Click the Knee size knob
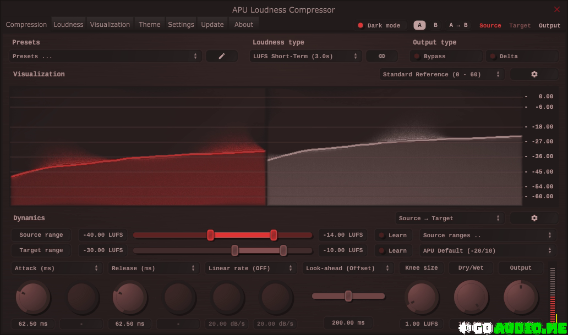 click(x=422, y=298)
